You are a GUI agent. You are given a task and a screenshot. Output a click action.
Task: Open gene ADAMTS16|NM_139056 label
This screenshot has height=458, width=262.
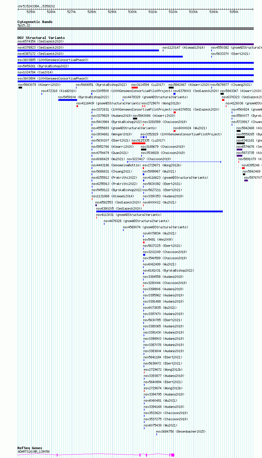[34, 452]
